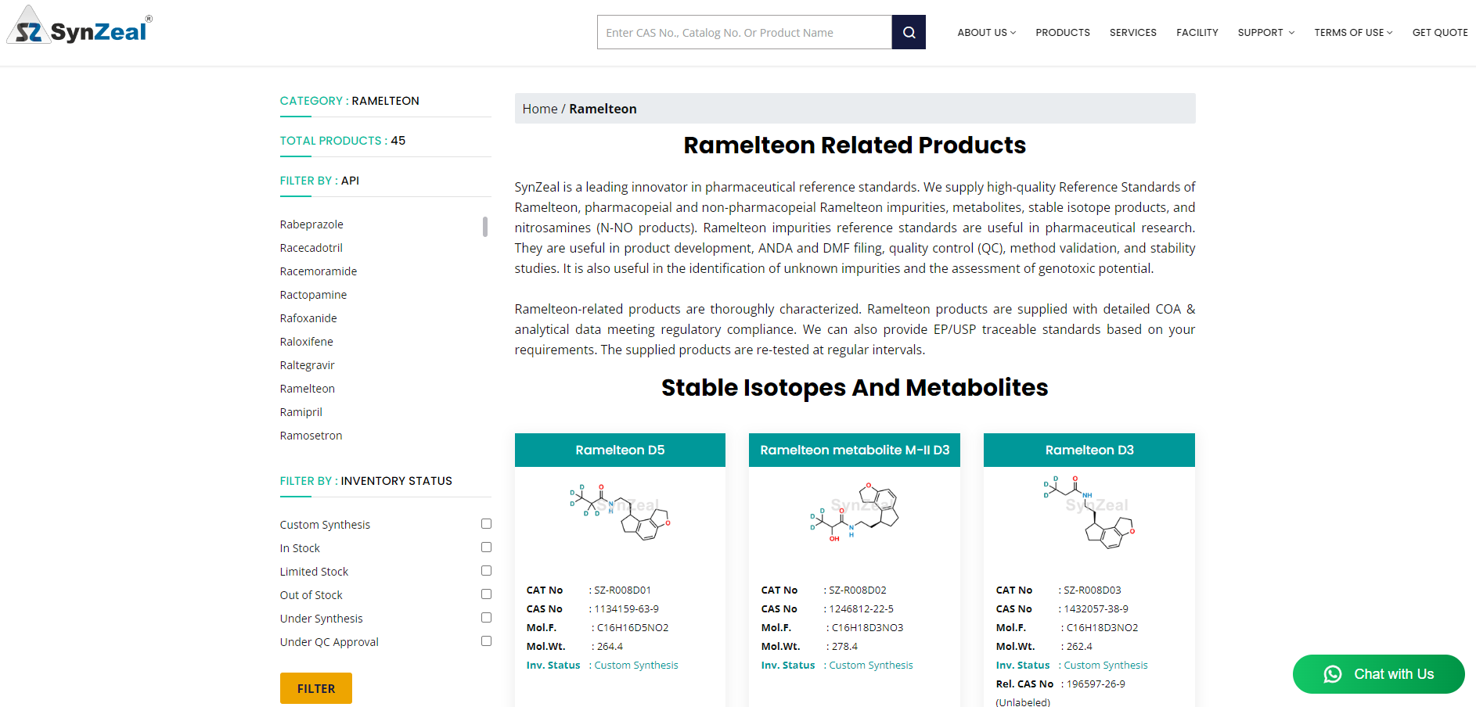Check the Under Synthesis checkbox
This screenshot has height=707, width=1476.
coord(486,618)
